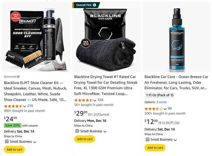212x156 pixels.
Task: Expand Small Business chevron under drying towel
Action: tap(105, 131)
